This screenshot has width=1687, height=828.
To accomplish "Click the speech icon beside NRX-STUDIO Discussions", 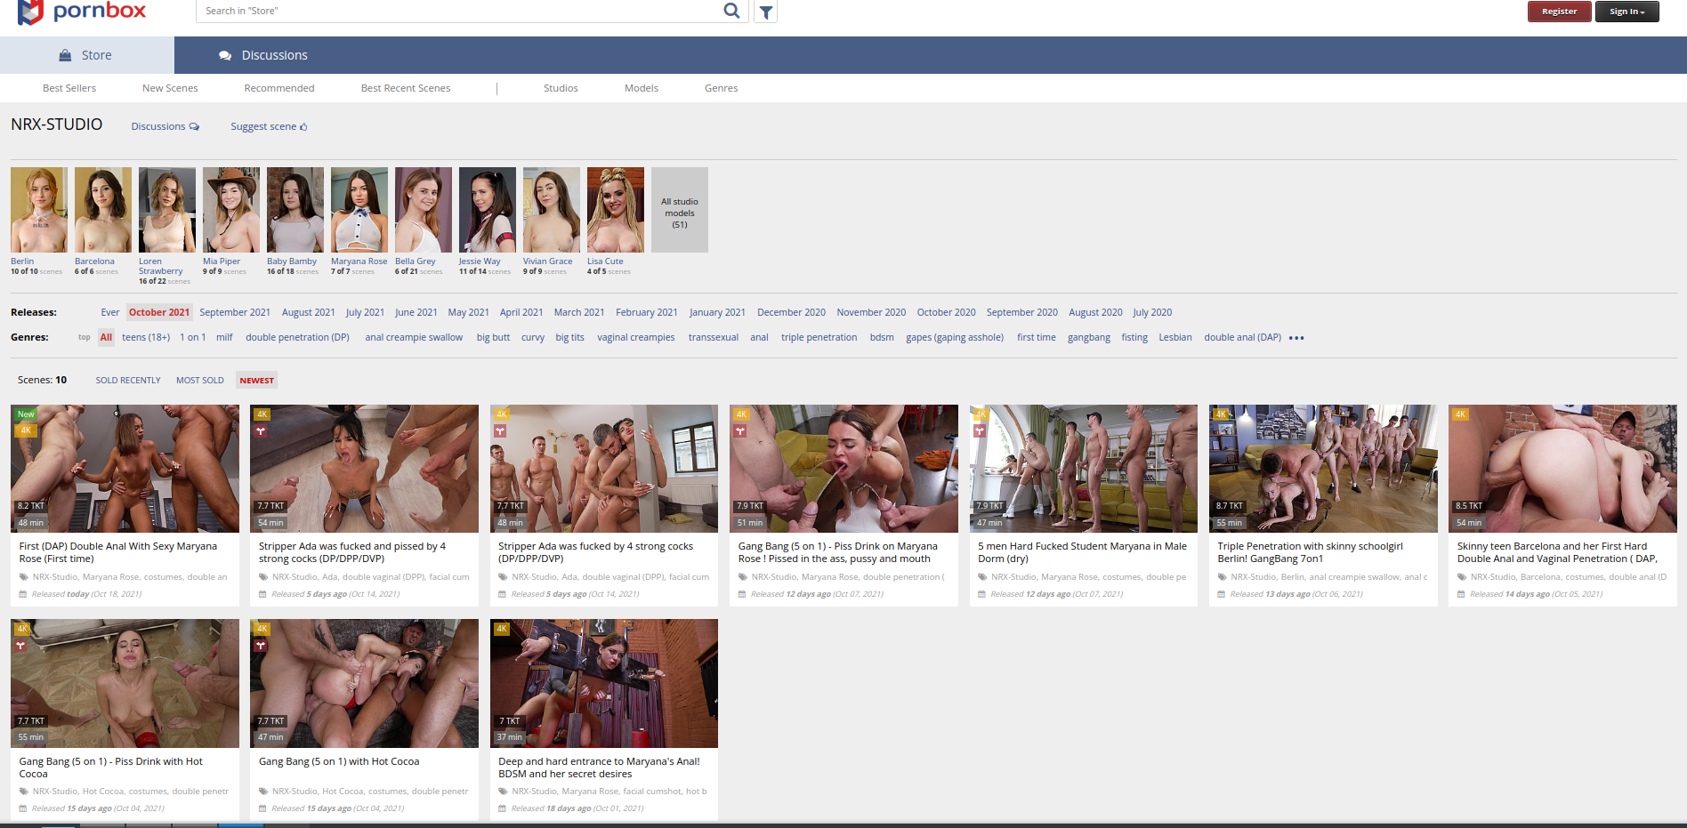I will [x=194, y=127].
